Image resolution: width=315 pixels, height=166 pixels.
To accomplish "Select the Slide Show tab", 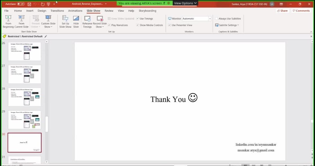I will (94, 11).
